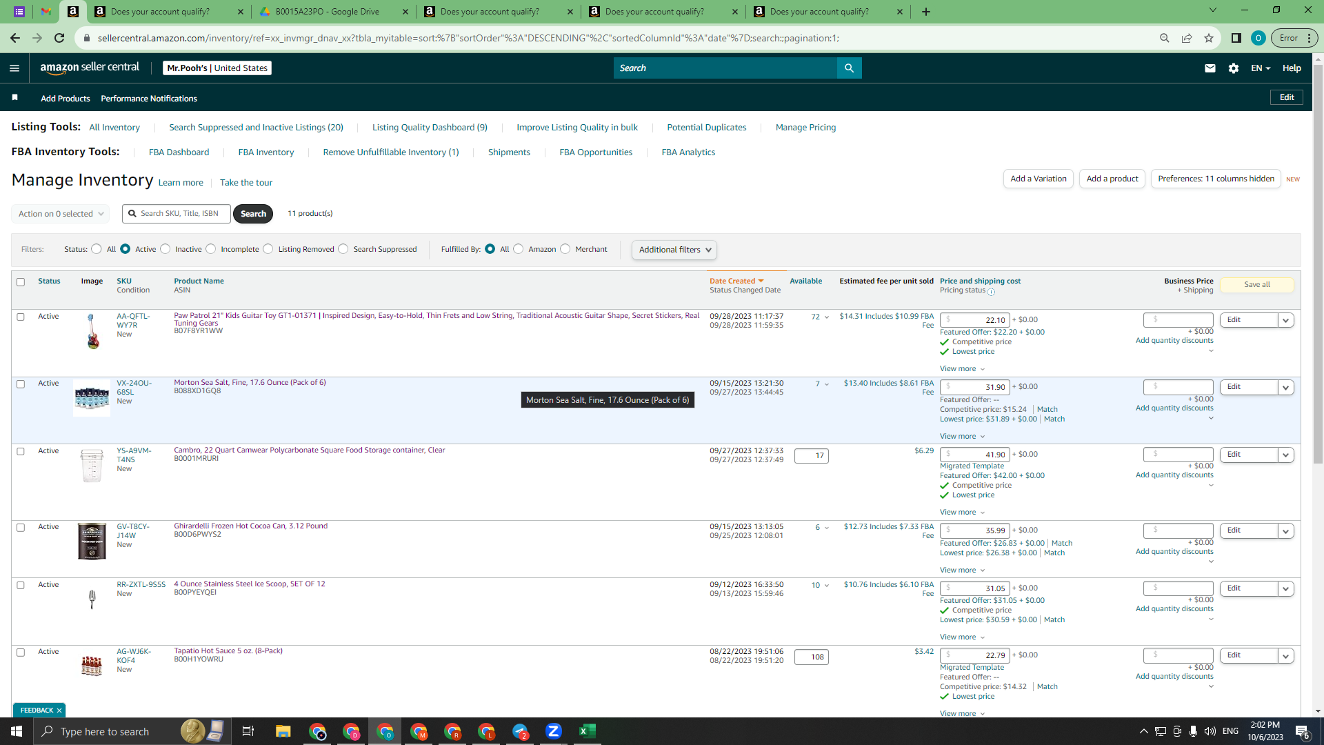Check the Morton Sea Salt row checkbox

coord(21,384)
